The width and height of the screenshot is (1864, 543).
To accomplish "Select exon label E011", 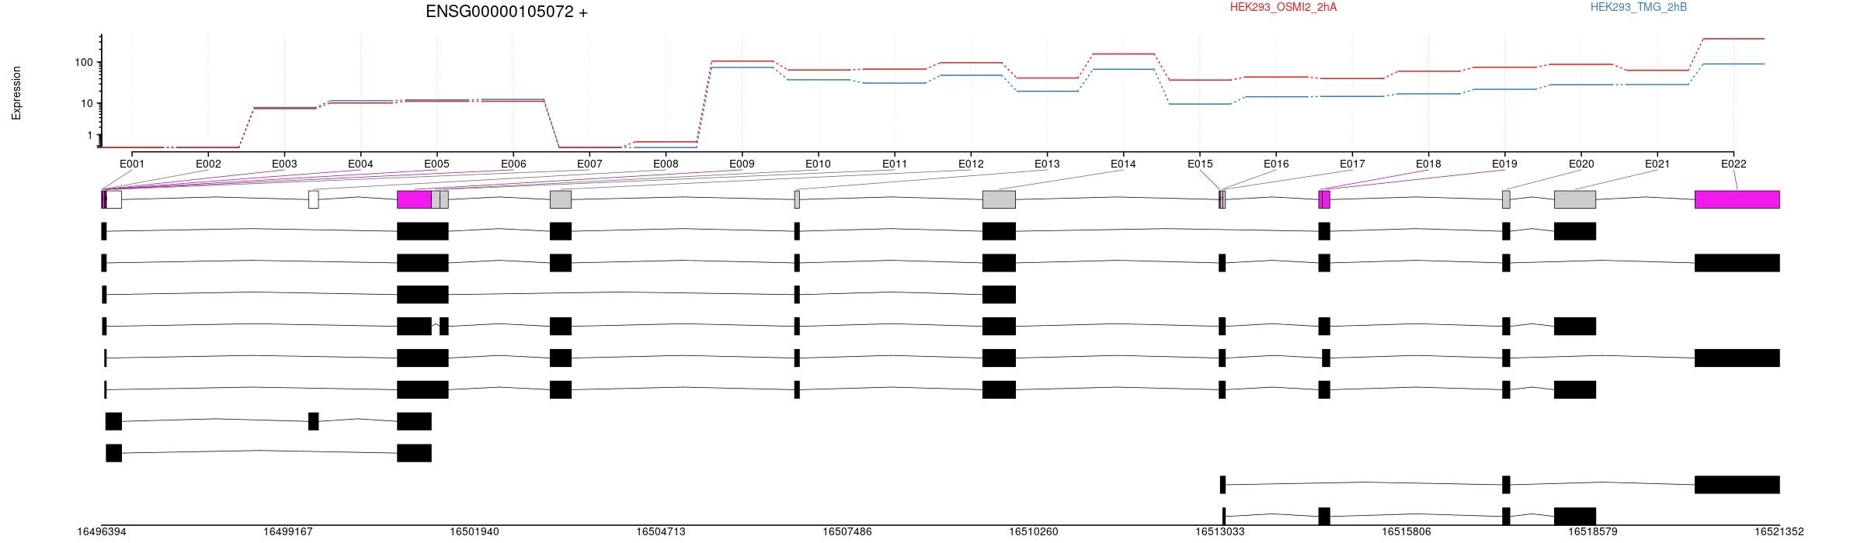I will tap(895, 164).
